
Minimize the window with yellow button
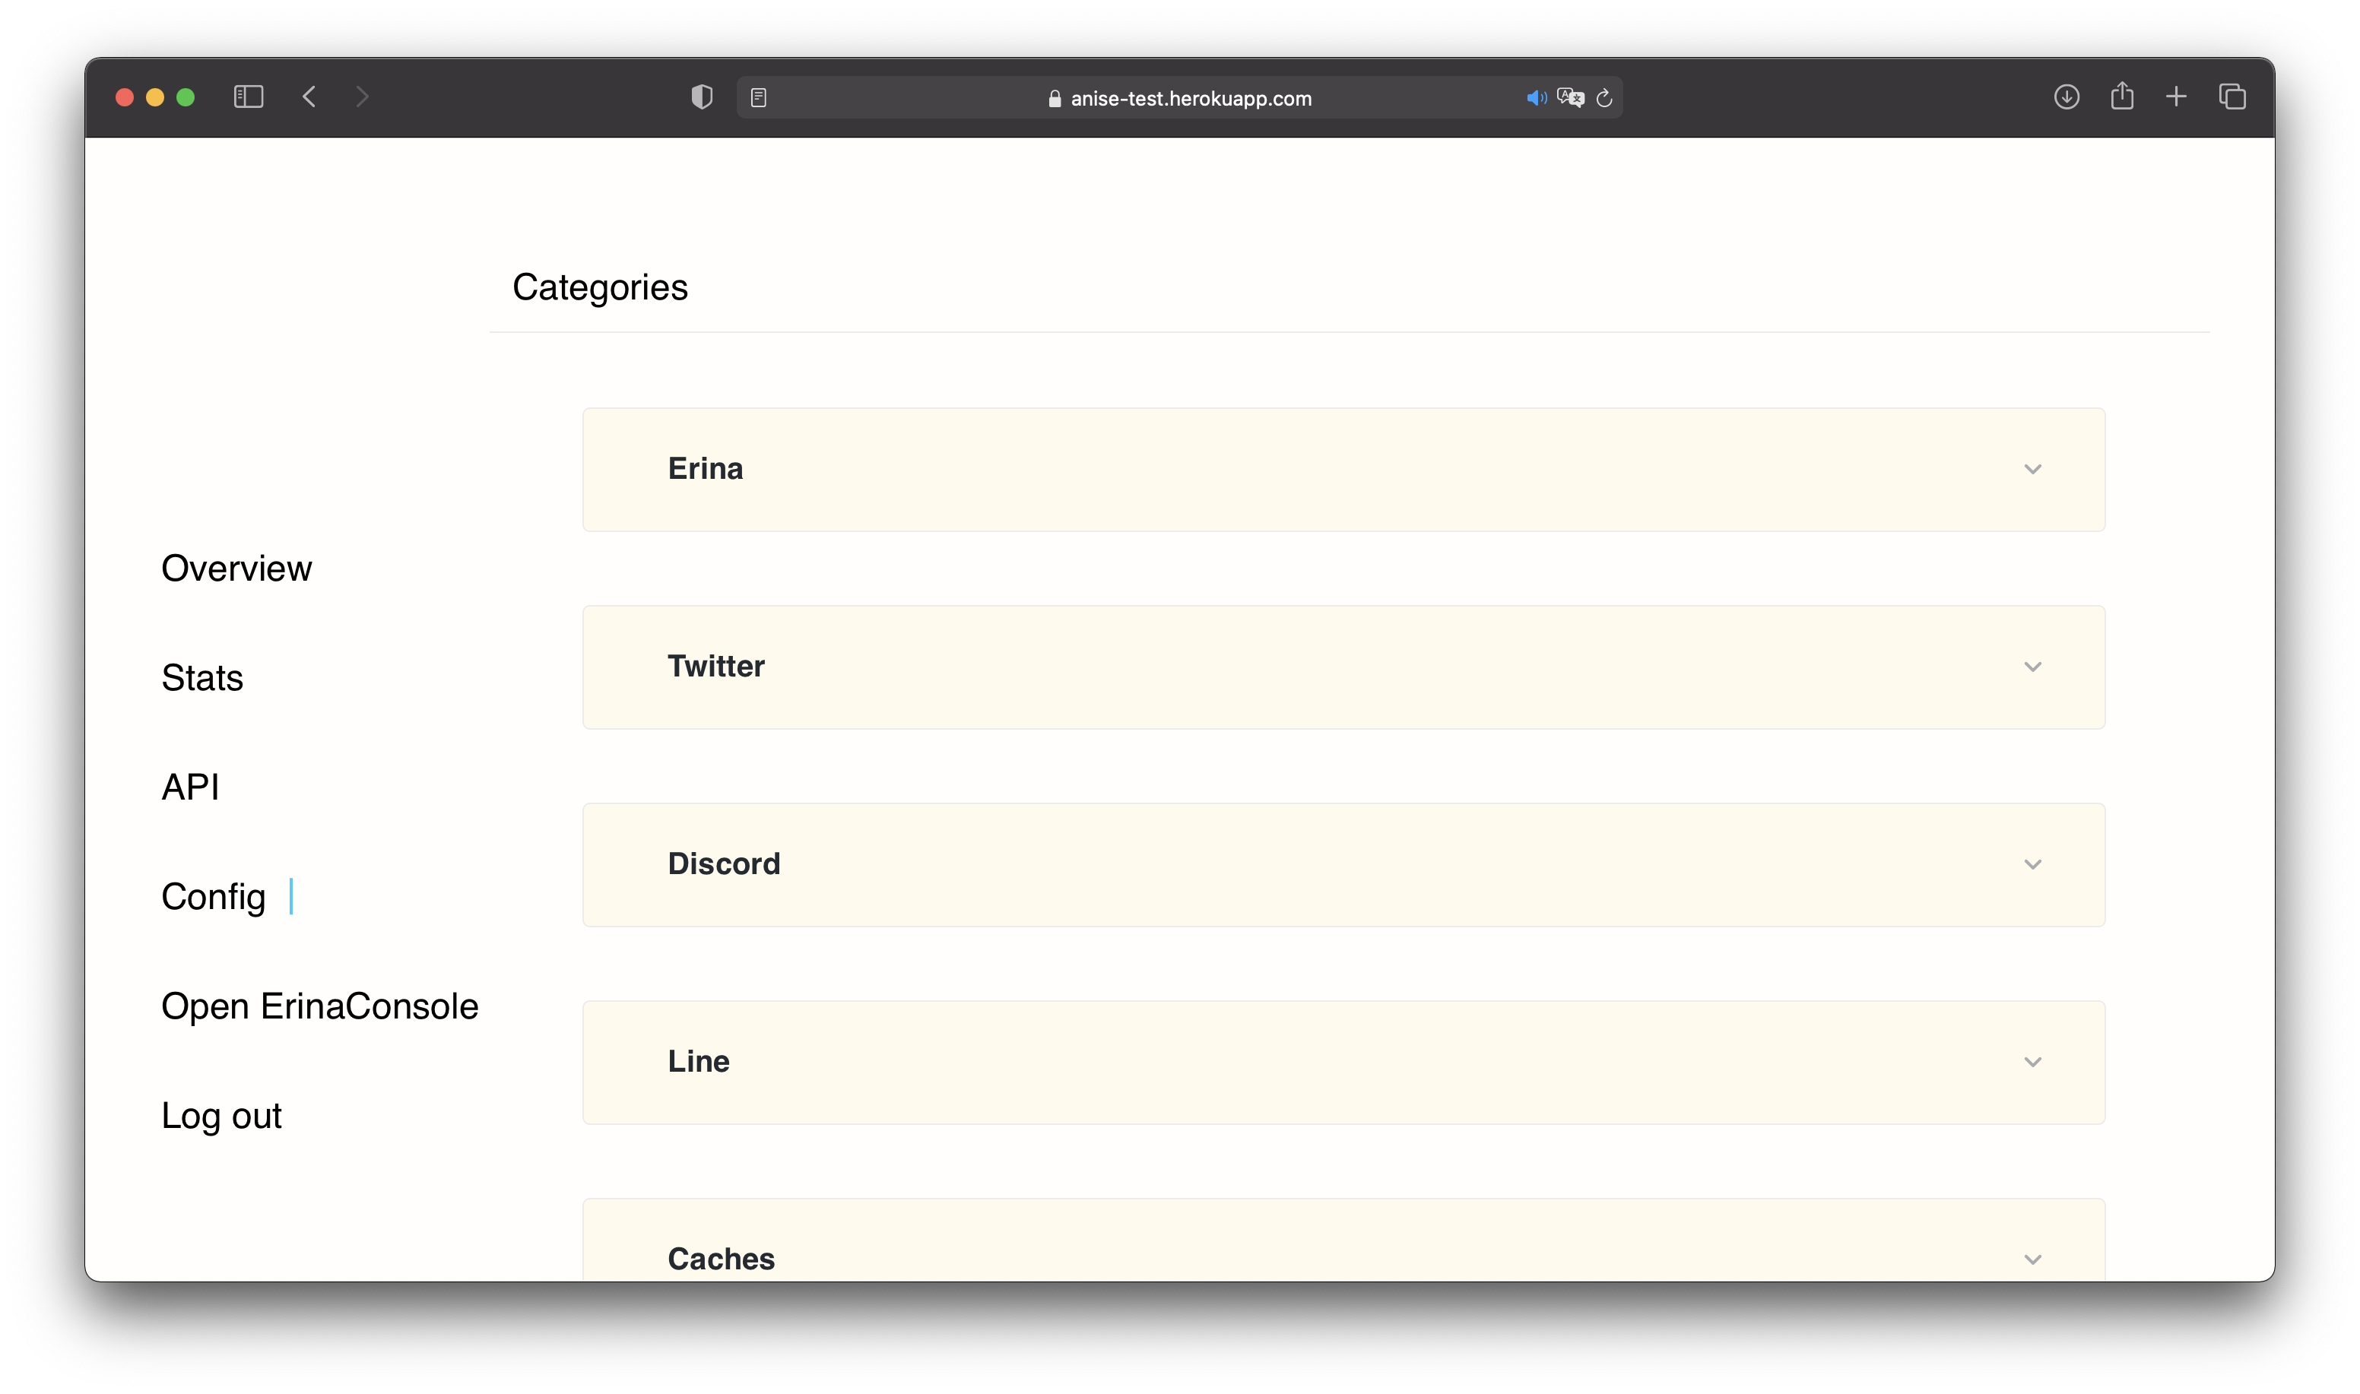(x=155, y=98)
